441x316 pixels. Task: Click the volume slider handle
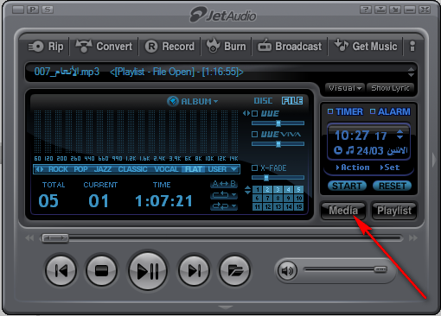pos(380,269)
